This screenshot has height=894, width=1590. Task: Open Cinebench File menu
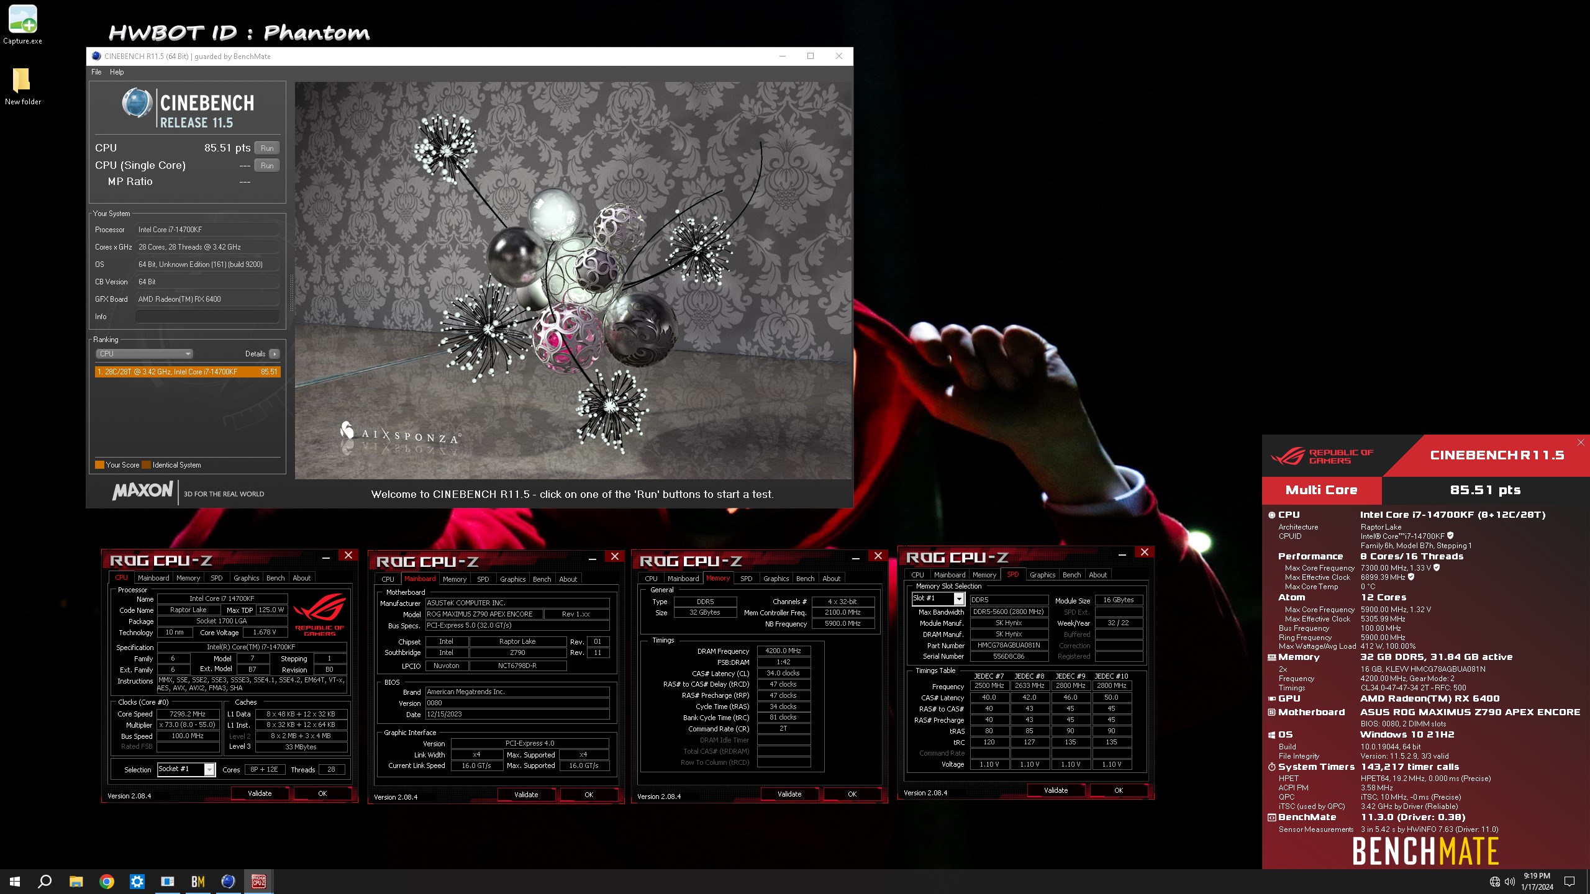(x=96, y=72)
